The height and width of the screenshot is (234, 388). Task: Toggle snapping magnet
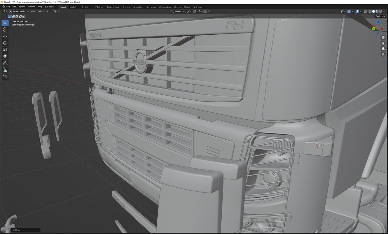pos(195,11)
